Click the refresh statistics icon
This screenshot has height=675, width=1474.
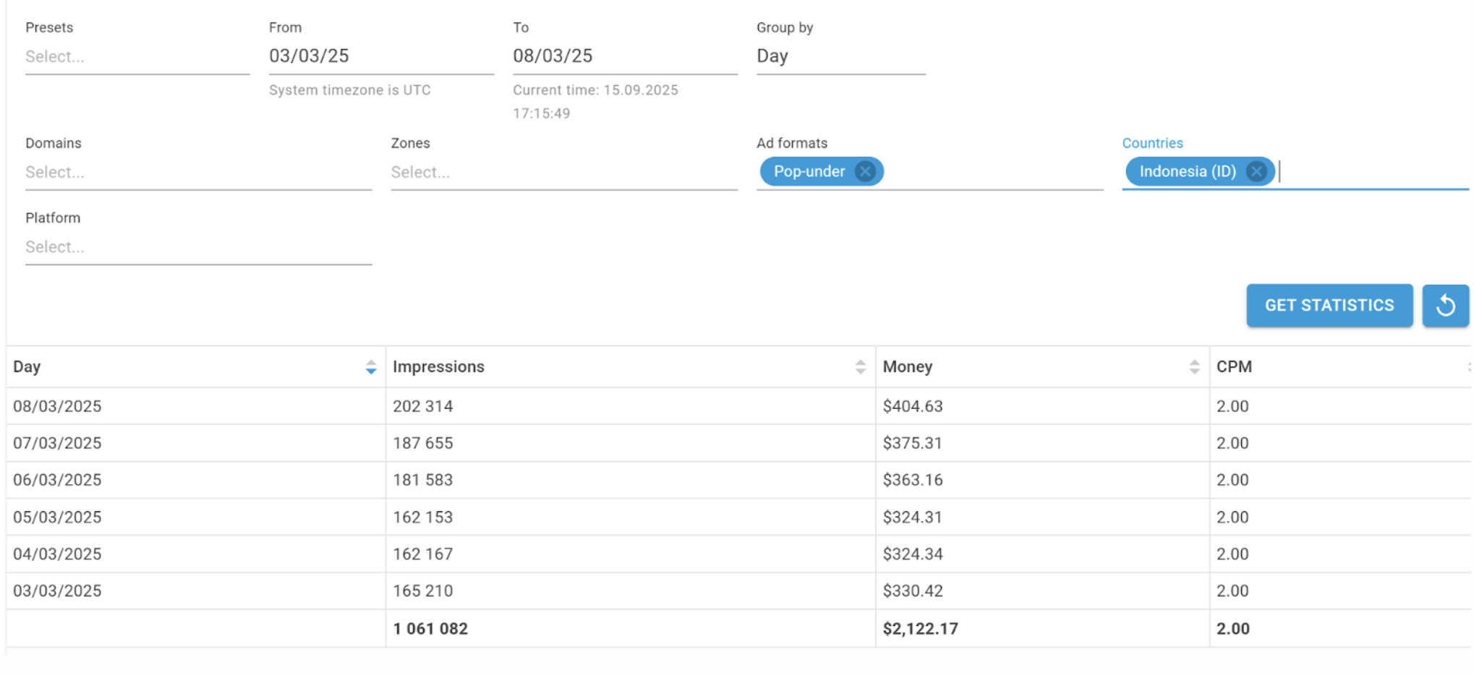point(1444,305)
